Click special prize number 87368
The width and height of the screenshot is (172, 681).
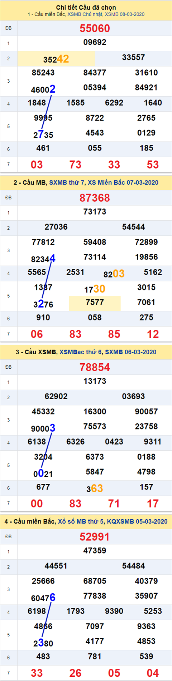pos(95,198)
